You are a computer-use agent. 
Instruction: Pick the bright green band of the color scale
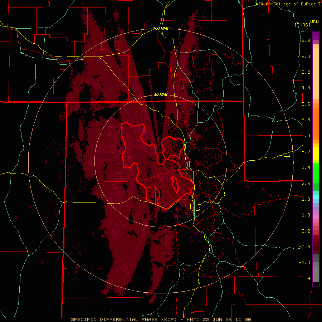(316, 172)
